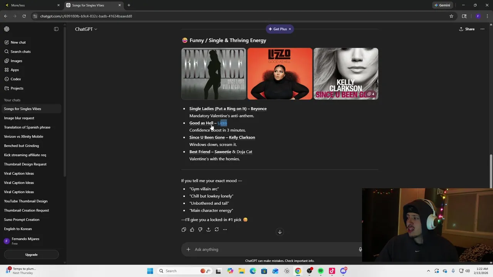Close the Songs for Singles Vibes tab
Screen dimensions: 493x277
pyautogui.click(x=119, y=5)
